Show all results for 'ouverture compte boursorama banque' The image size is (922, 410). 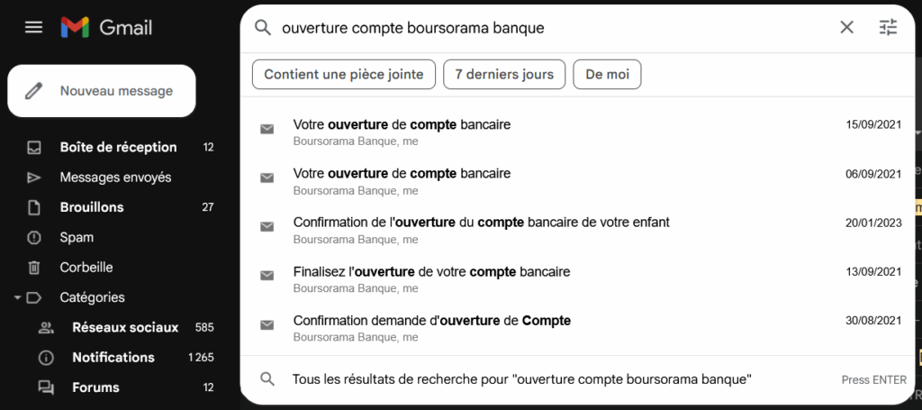[522, 379]
